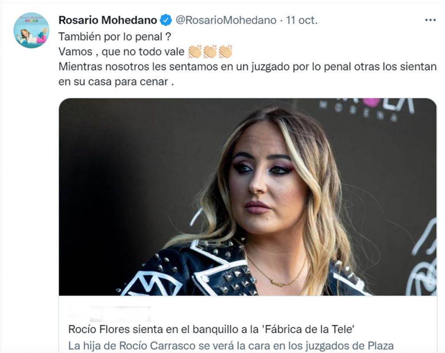Click the blurred source domain above the headline
The height and width of the screenshot is (353, 445).
[x=109, y=314]
